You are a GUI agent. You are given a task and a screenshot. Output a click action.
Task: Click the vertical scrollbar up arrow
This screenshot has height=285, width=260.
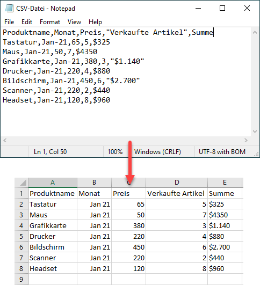point(255,33)
